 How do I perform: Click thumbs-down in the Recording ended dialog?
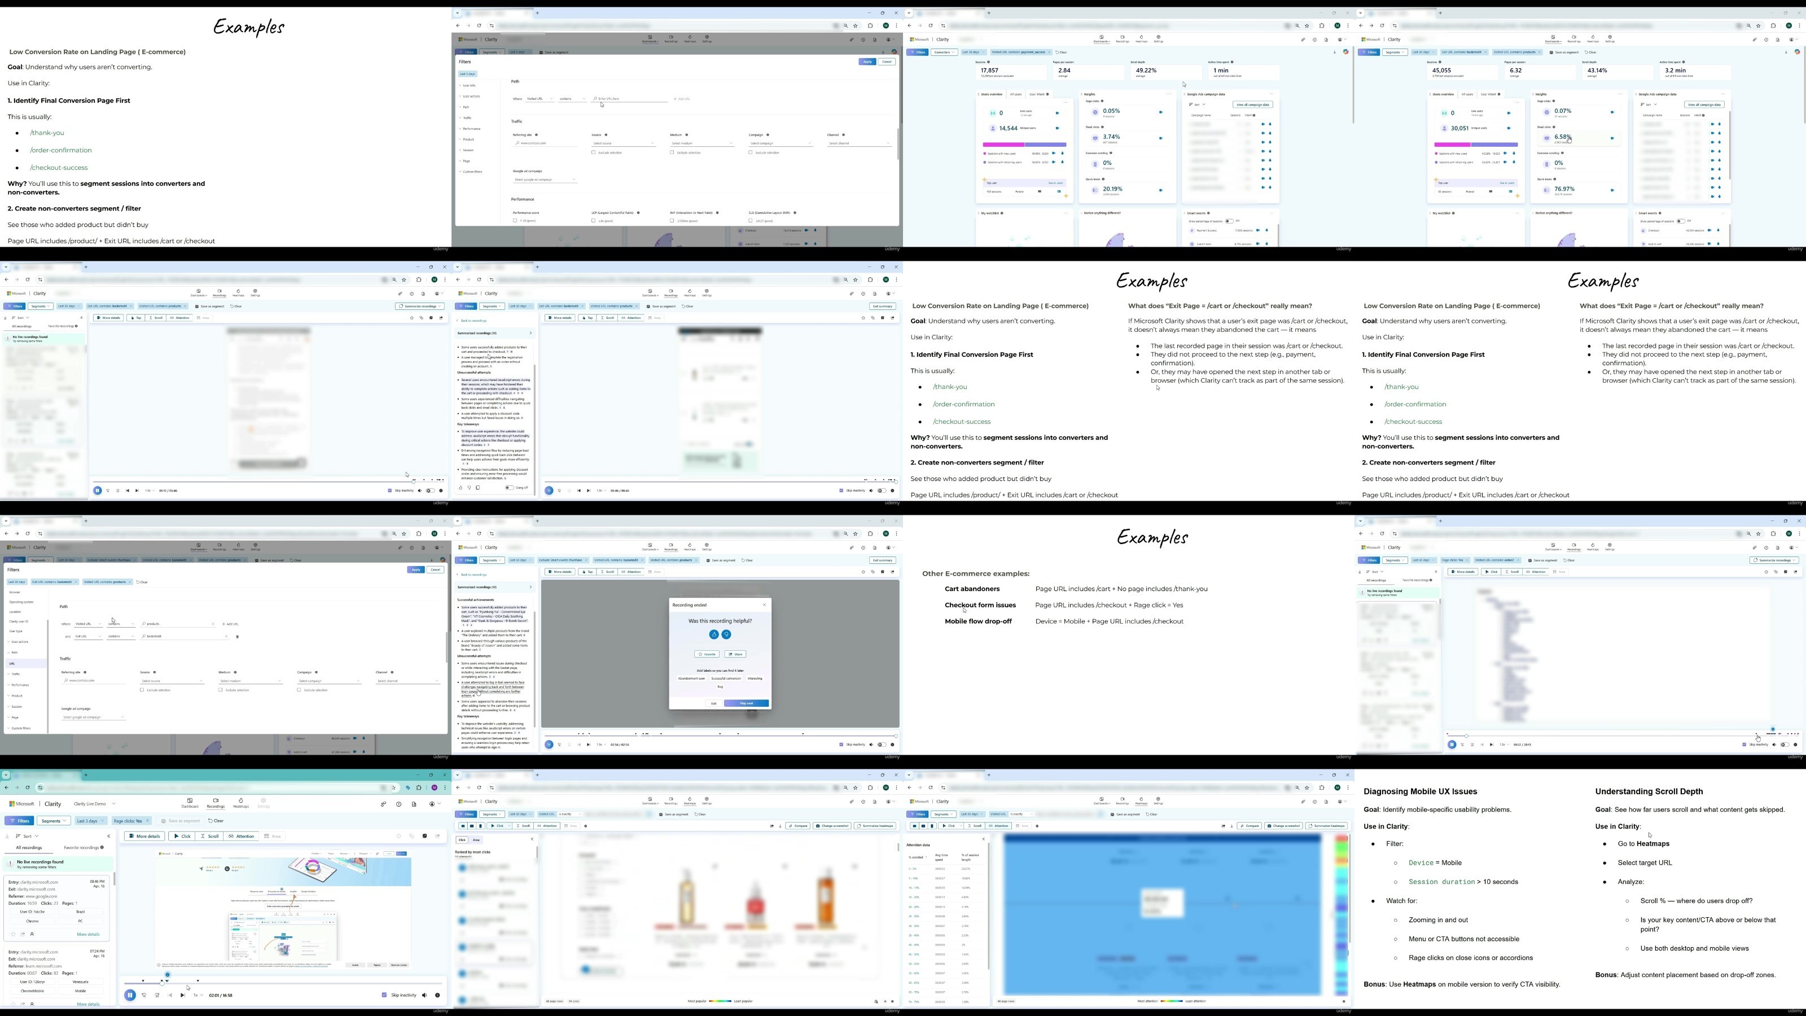tap(726, 634)
